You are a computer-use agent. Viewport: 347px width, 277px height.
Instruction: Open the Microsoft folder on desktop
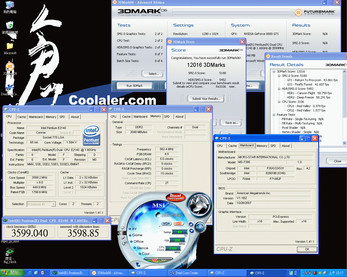10,49
